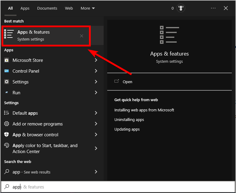This screenshot has width=236, height=193.
Task: Expand App & browser control chevron
Action: point(96,134)
